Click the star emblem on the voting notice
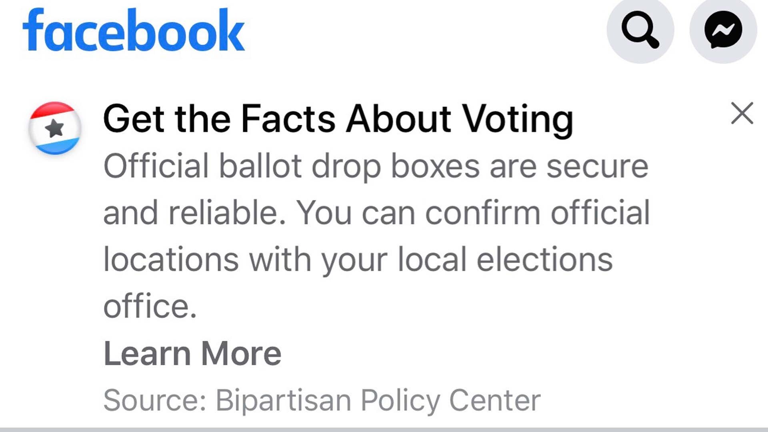The height and width of the screenshot is (432, 768). (x=55, y=128)
